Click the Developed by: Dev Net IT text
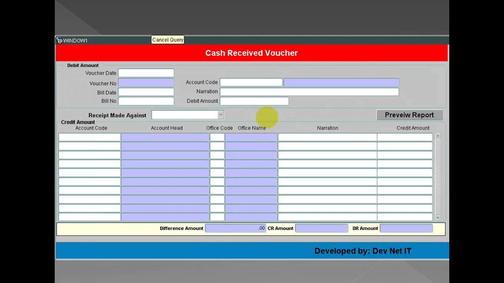Viewport: 504px width, 283px height. (363, 251)
